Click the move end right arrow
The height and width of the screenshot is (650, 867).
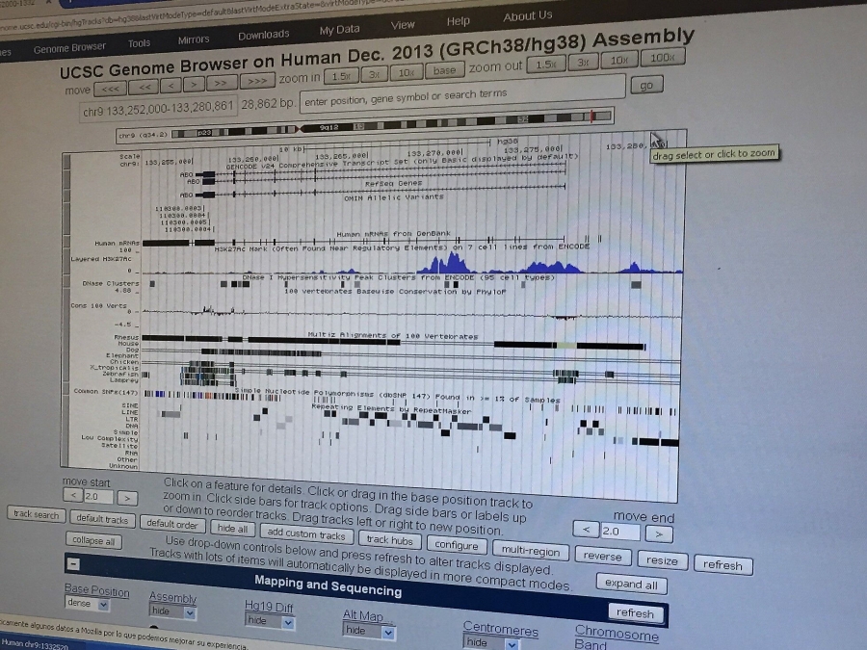click(659, 534)
